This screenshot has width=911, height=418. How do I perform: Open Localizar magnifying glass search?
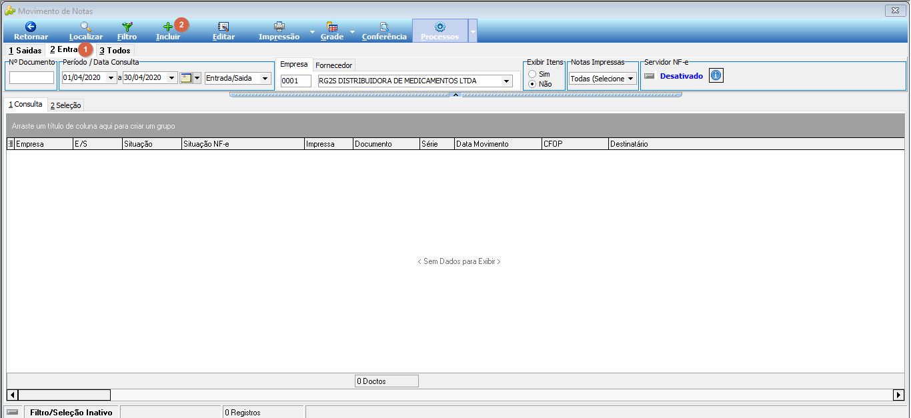tap(85, 27)
